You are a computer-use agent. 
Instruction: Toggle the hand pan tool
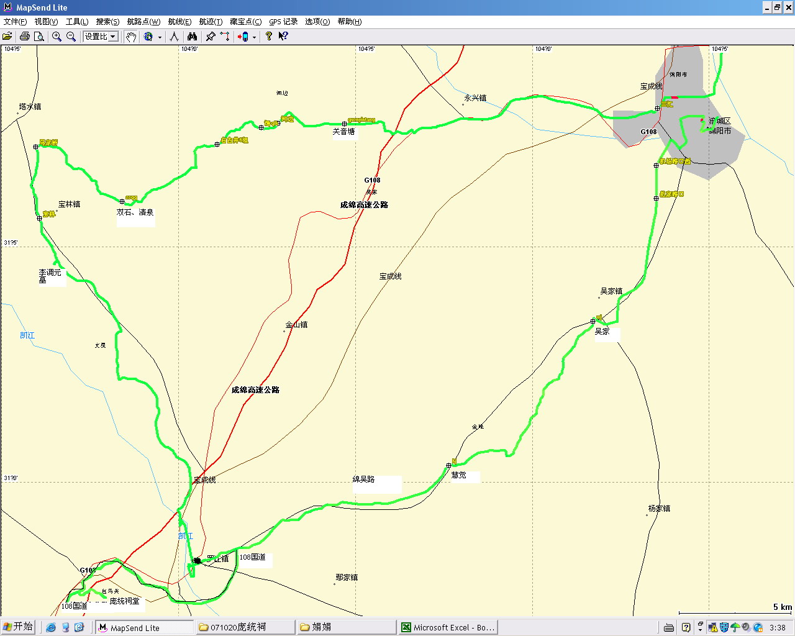(x=130, y=37)
